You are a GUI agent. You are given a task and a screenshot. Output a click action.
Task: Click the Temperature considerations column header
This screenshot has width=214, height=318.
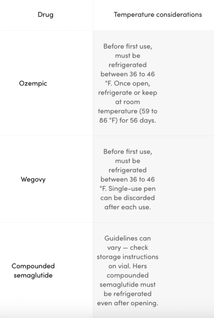coord(158,15)
